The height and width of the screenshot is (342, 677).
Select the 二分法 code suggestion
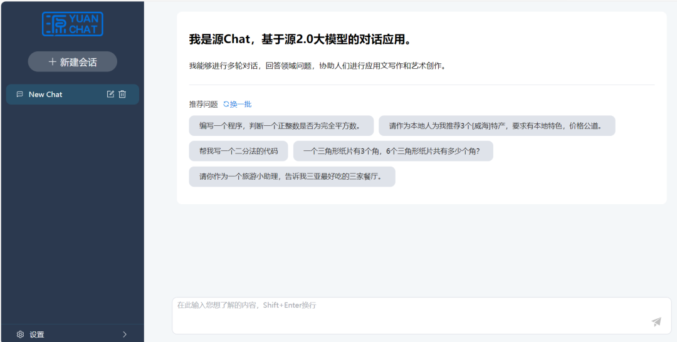[x=238, y=151]
